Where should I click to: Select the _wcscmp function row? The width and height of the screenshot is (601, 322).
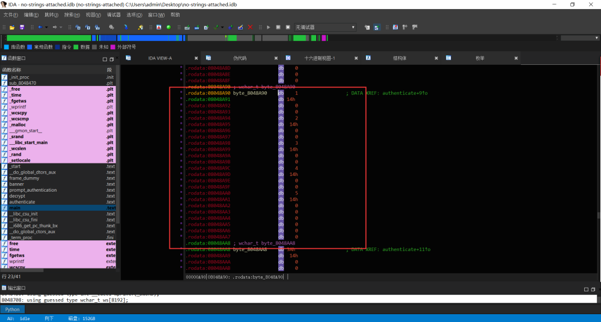click(x=58, y=119)
